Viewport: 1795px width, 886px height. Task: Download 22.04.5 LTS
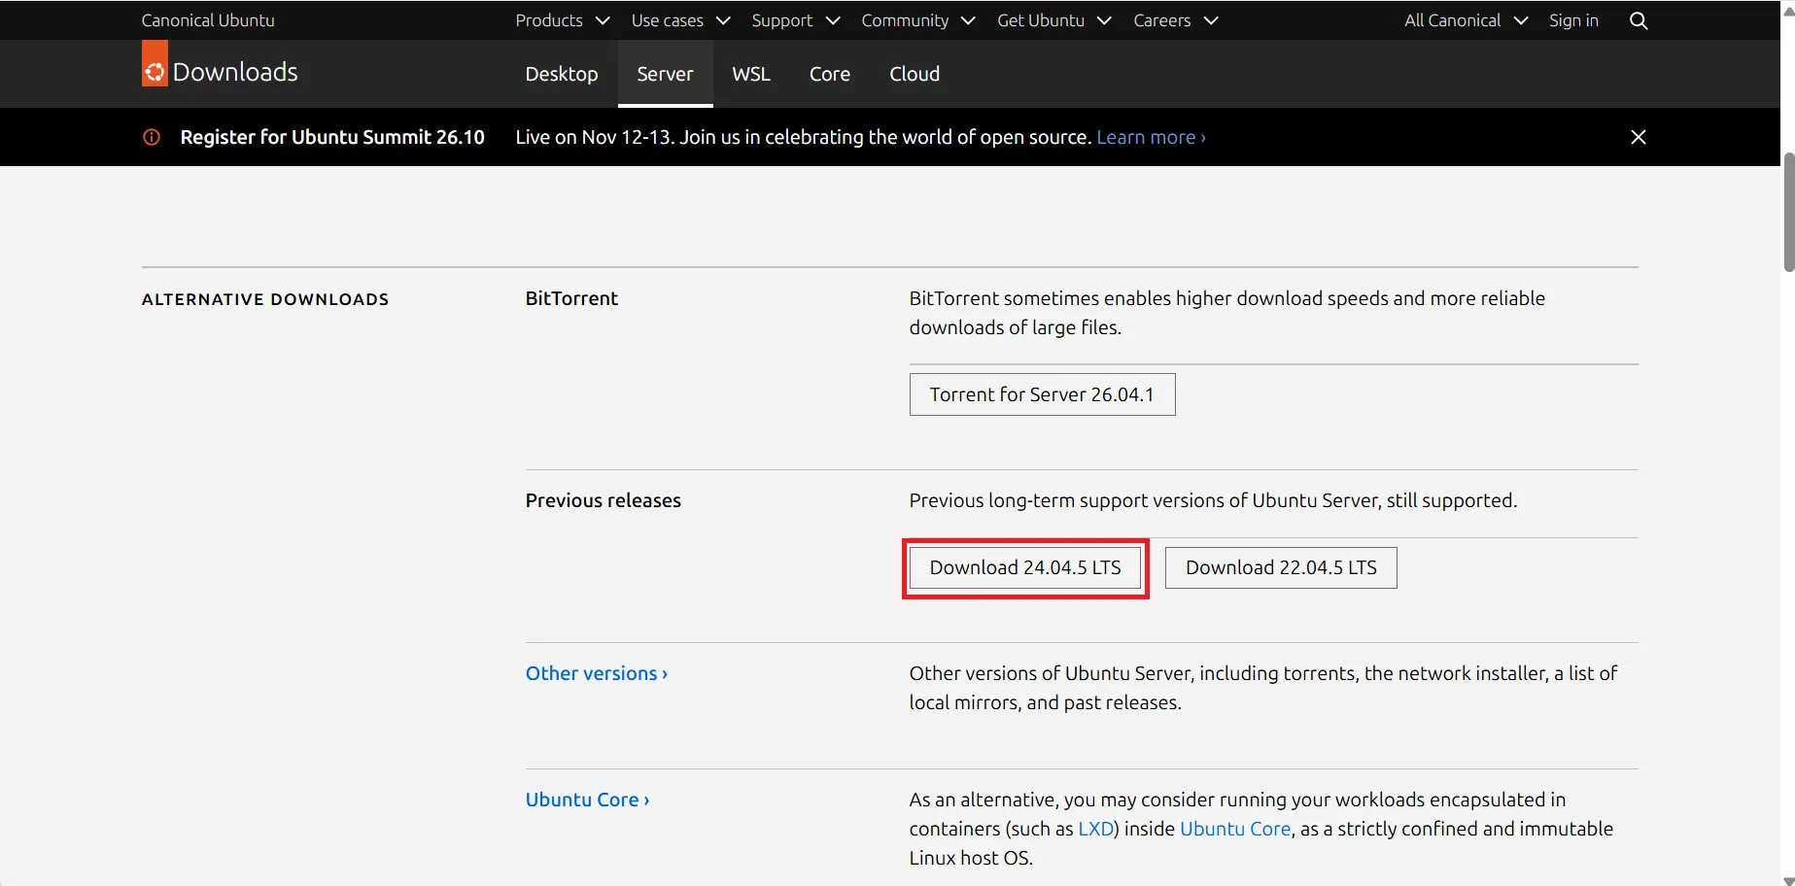point(1281,567)
